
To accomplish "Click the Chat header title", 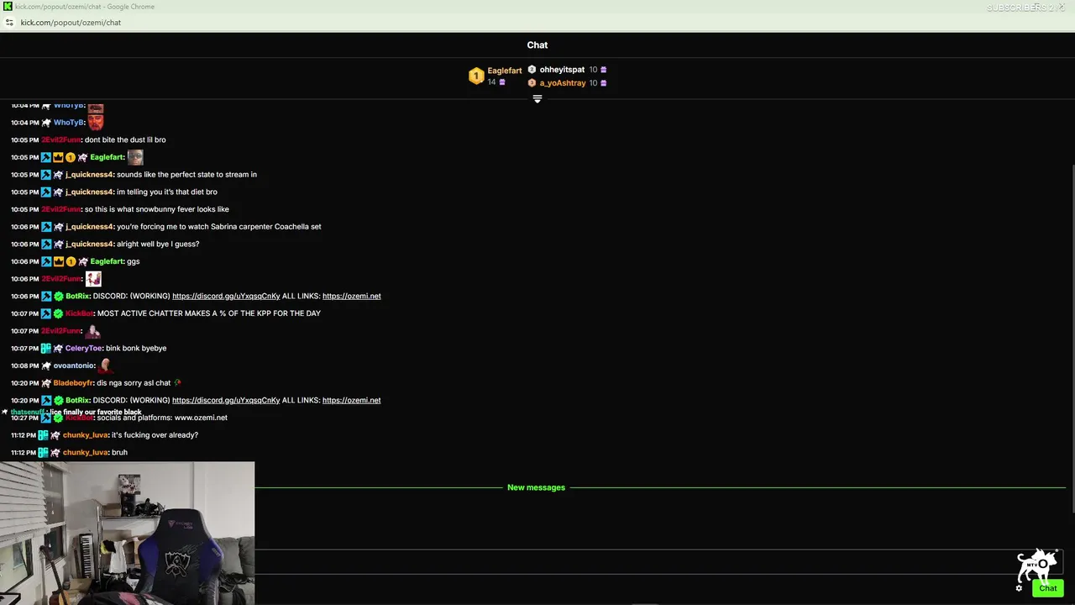I will (x=537, y=45).
